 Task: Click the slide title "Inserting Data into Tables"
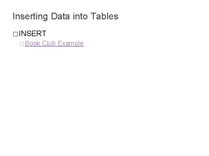65,16
